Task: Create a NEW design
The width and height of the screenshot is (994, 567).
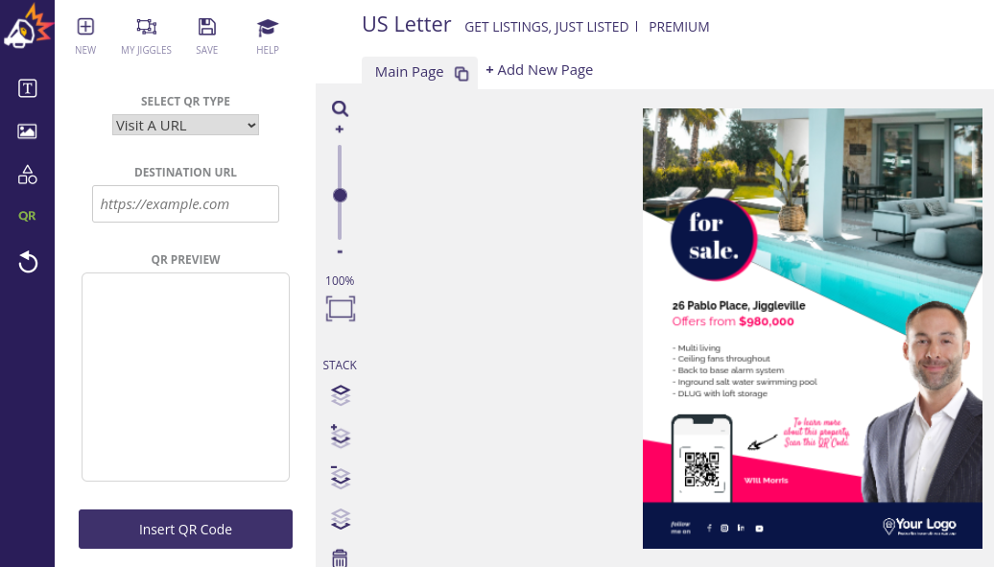Action: tap(85, 36)
